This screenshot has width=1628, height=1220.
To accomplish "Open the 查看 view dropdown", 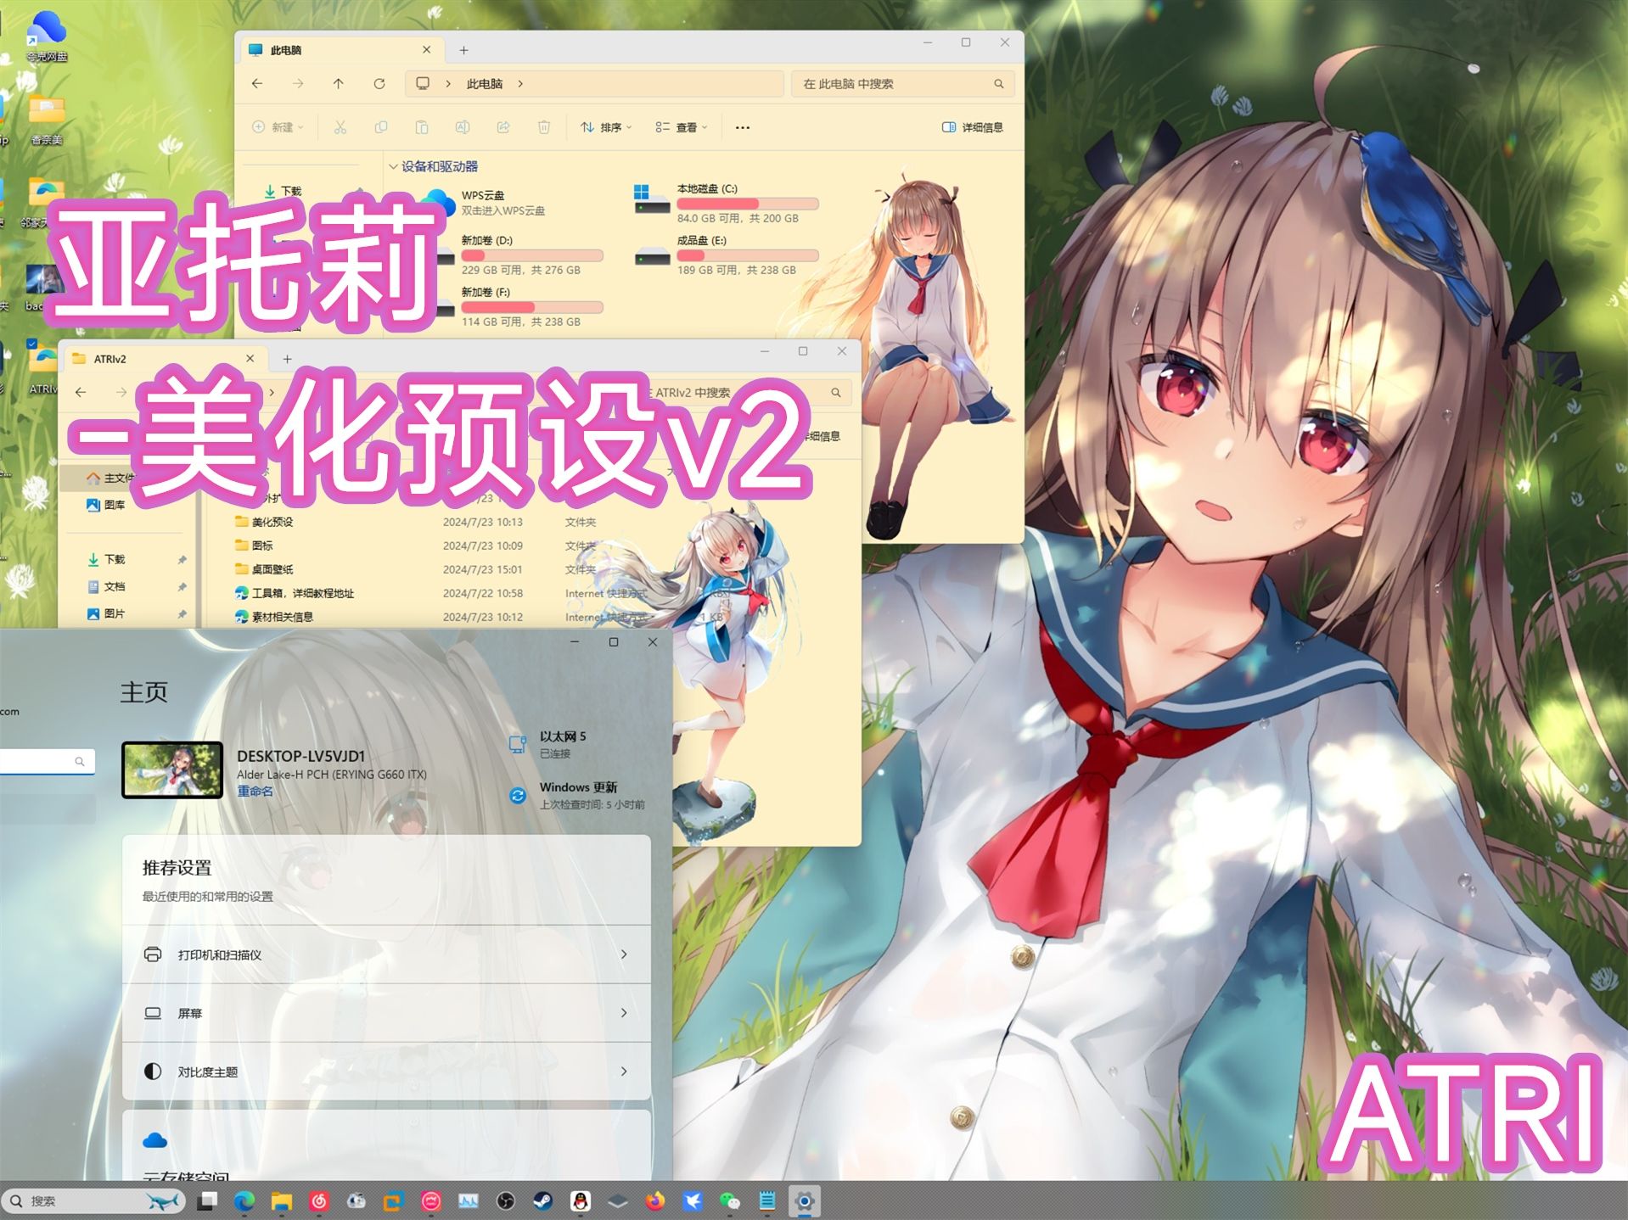I will 682,126.
